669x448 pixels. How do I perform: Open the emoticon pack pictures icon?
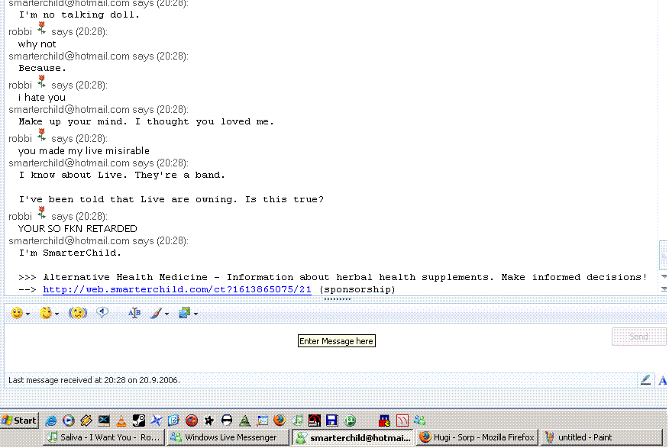coord(184,313)
